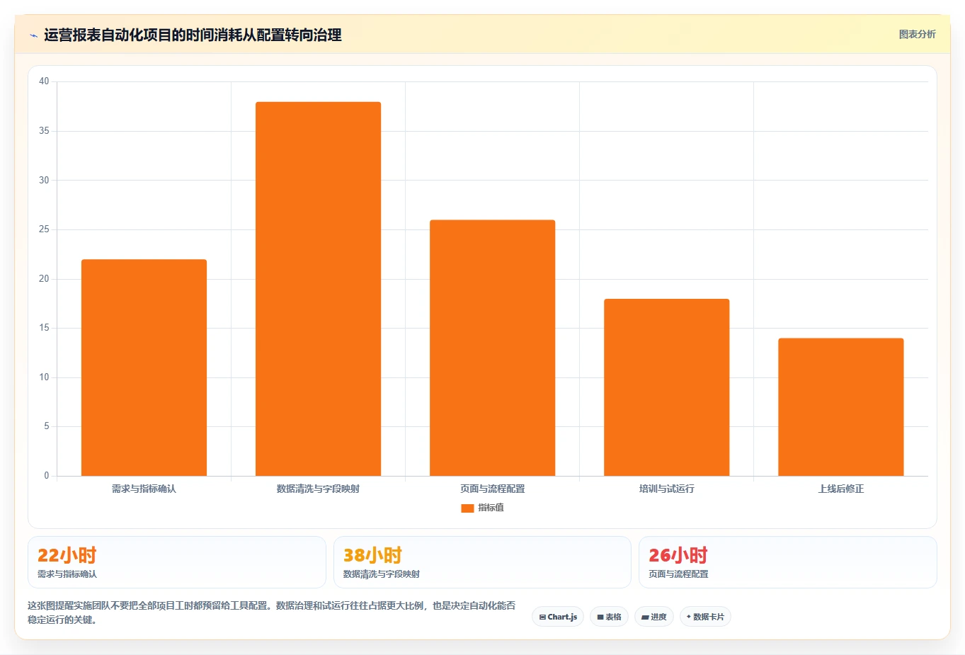Open the 22小时 data card
This screenshot has width=965, height=655.
point(177,562)
